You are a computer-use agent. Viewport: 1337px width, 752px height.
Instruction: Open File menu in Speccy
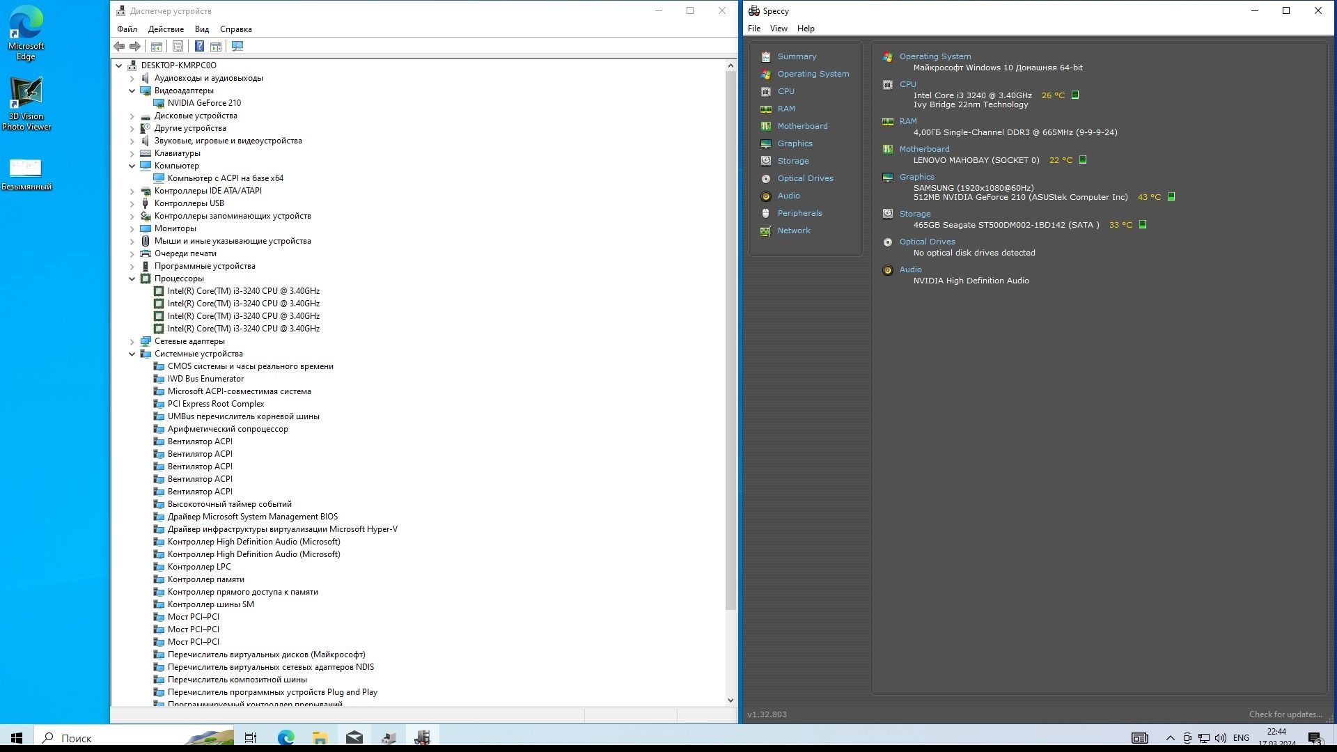tap(754, 29)
